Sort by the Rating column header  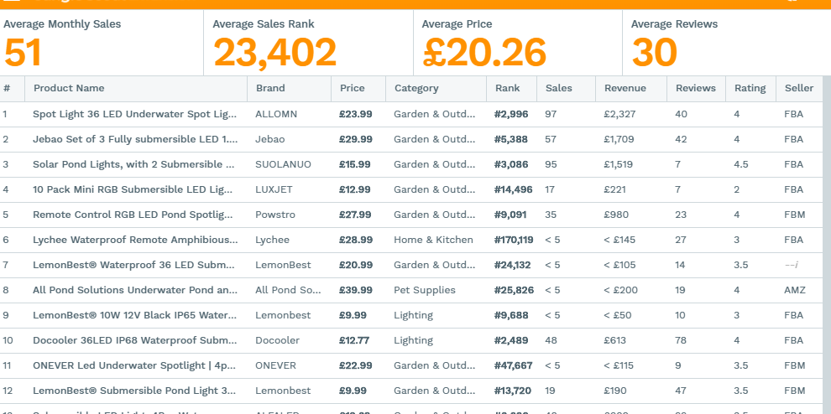(750, 88)
